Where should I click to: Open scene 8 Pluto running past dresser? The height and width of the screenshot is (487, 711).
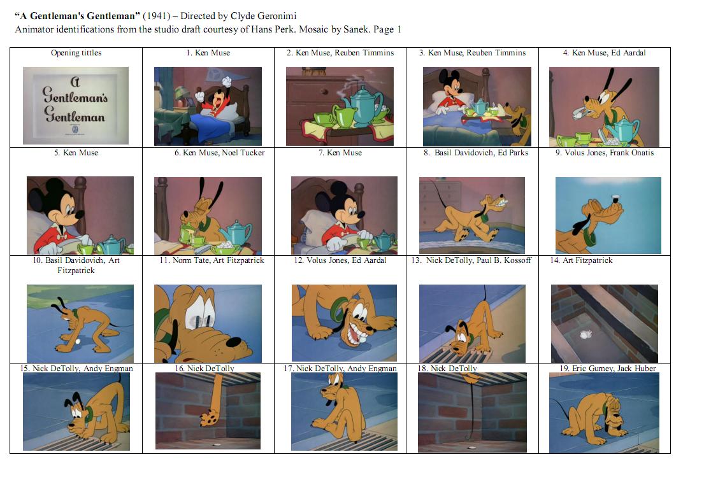[472, 215]
